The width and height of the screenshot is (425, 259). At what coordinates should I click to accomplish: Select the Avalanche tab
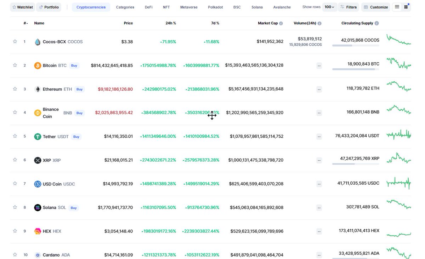[x=282, y=7]
